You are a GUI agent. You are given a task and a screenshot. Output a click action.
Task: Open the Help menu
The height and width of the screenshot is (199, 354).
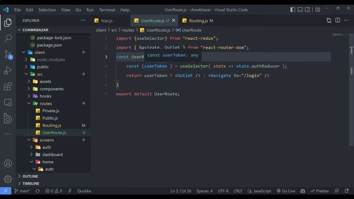[124, 10]
